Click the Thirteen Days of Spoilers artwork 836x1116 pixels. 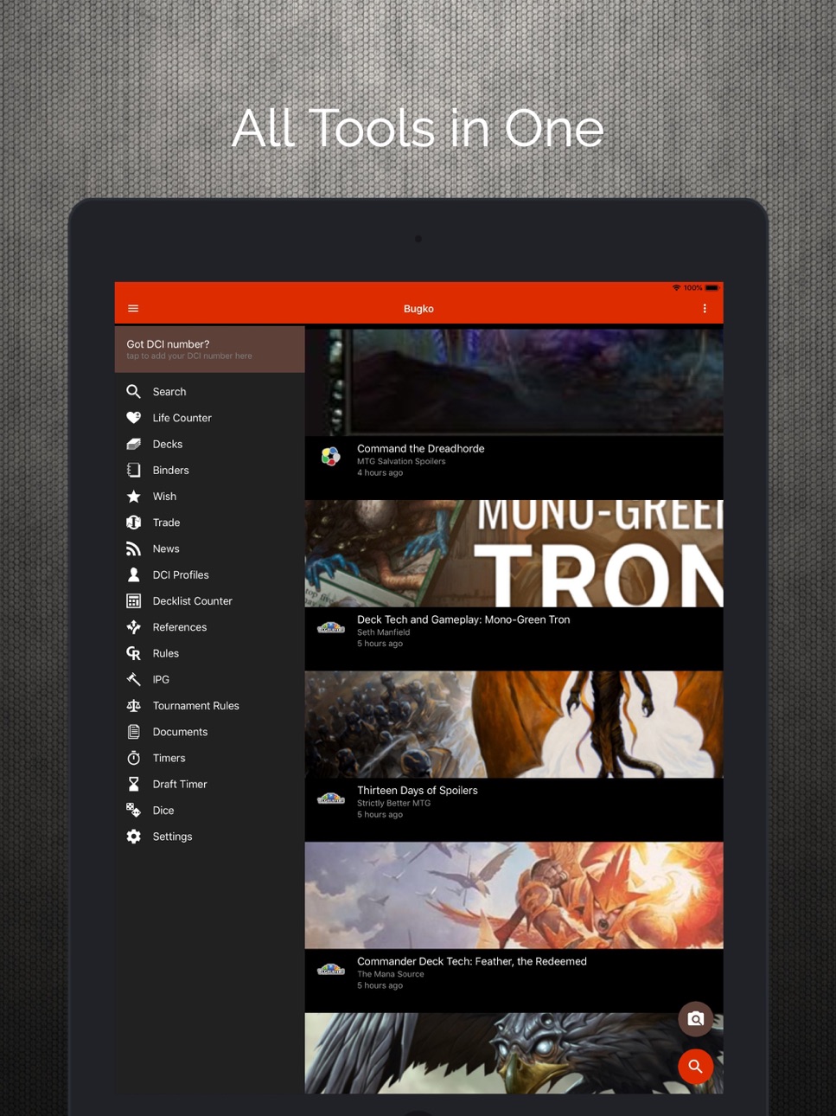pos(514,724)
